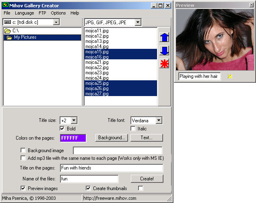Disable the Create thumbnails checkbox

point(89,188)
